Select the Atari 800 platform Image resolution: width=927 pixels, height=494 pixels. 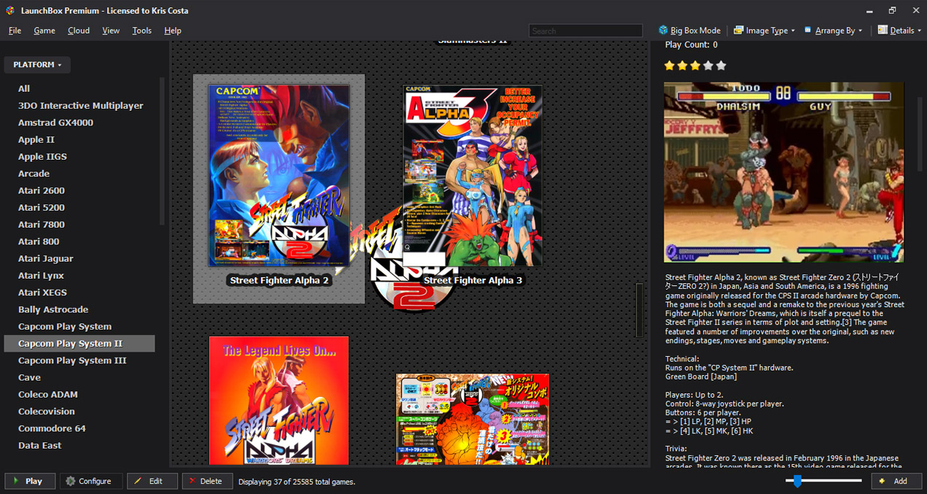pos(39,242)
